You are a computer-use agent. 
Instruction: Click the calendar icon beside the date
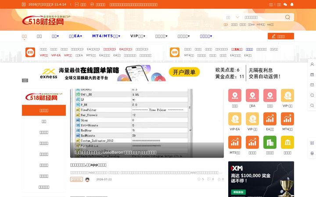point(24,4)
